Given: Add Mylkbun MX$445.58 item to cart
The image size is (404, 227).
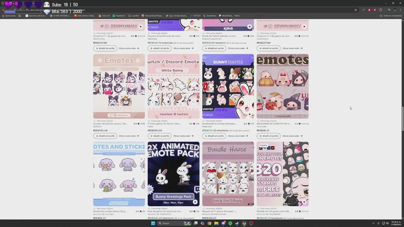Looking at the screenshot, I should tap(105, 136).
